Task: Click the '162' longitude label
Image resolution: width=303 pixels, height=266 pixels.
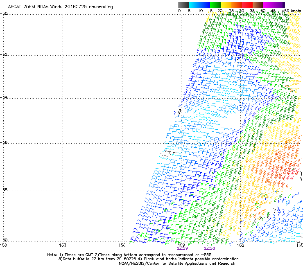Action: 241,245
